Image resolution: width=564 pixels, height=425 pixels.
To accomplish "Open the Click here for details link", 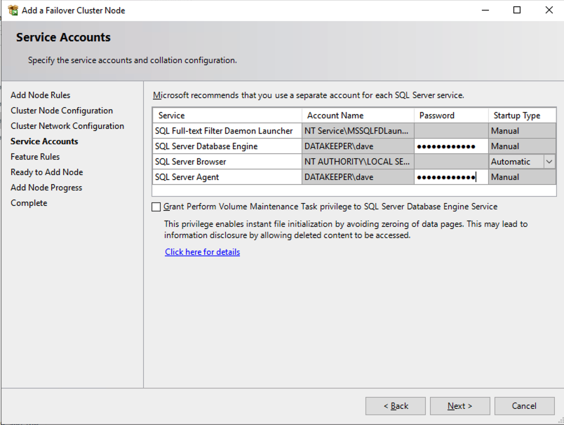I will [202, 252].
